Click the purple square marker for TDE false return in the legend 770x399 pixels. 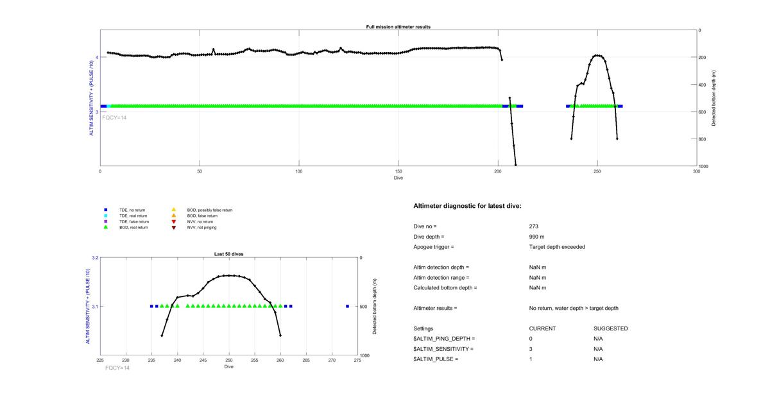(x=105, y=221)
